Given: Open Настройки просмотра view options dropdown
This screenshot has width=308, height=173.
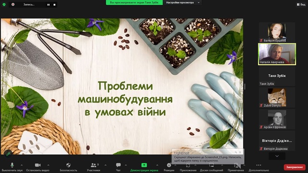Looking at the screenshot, I should [183, 2].
